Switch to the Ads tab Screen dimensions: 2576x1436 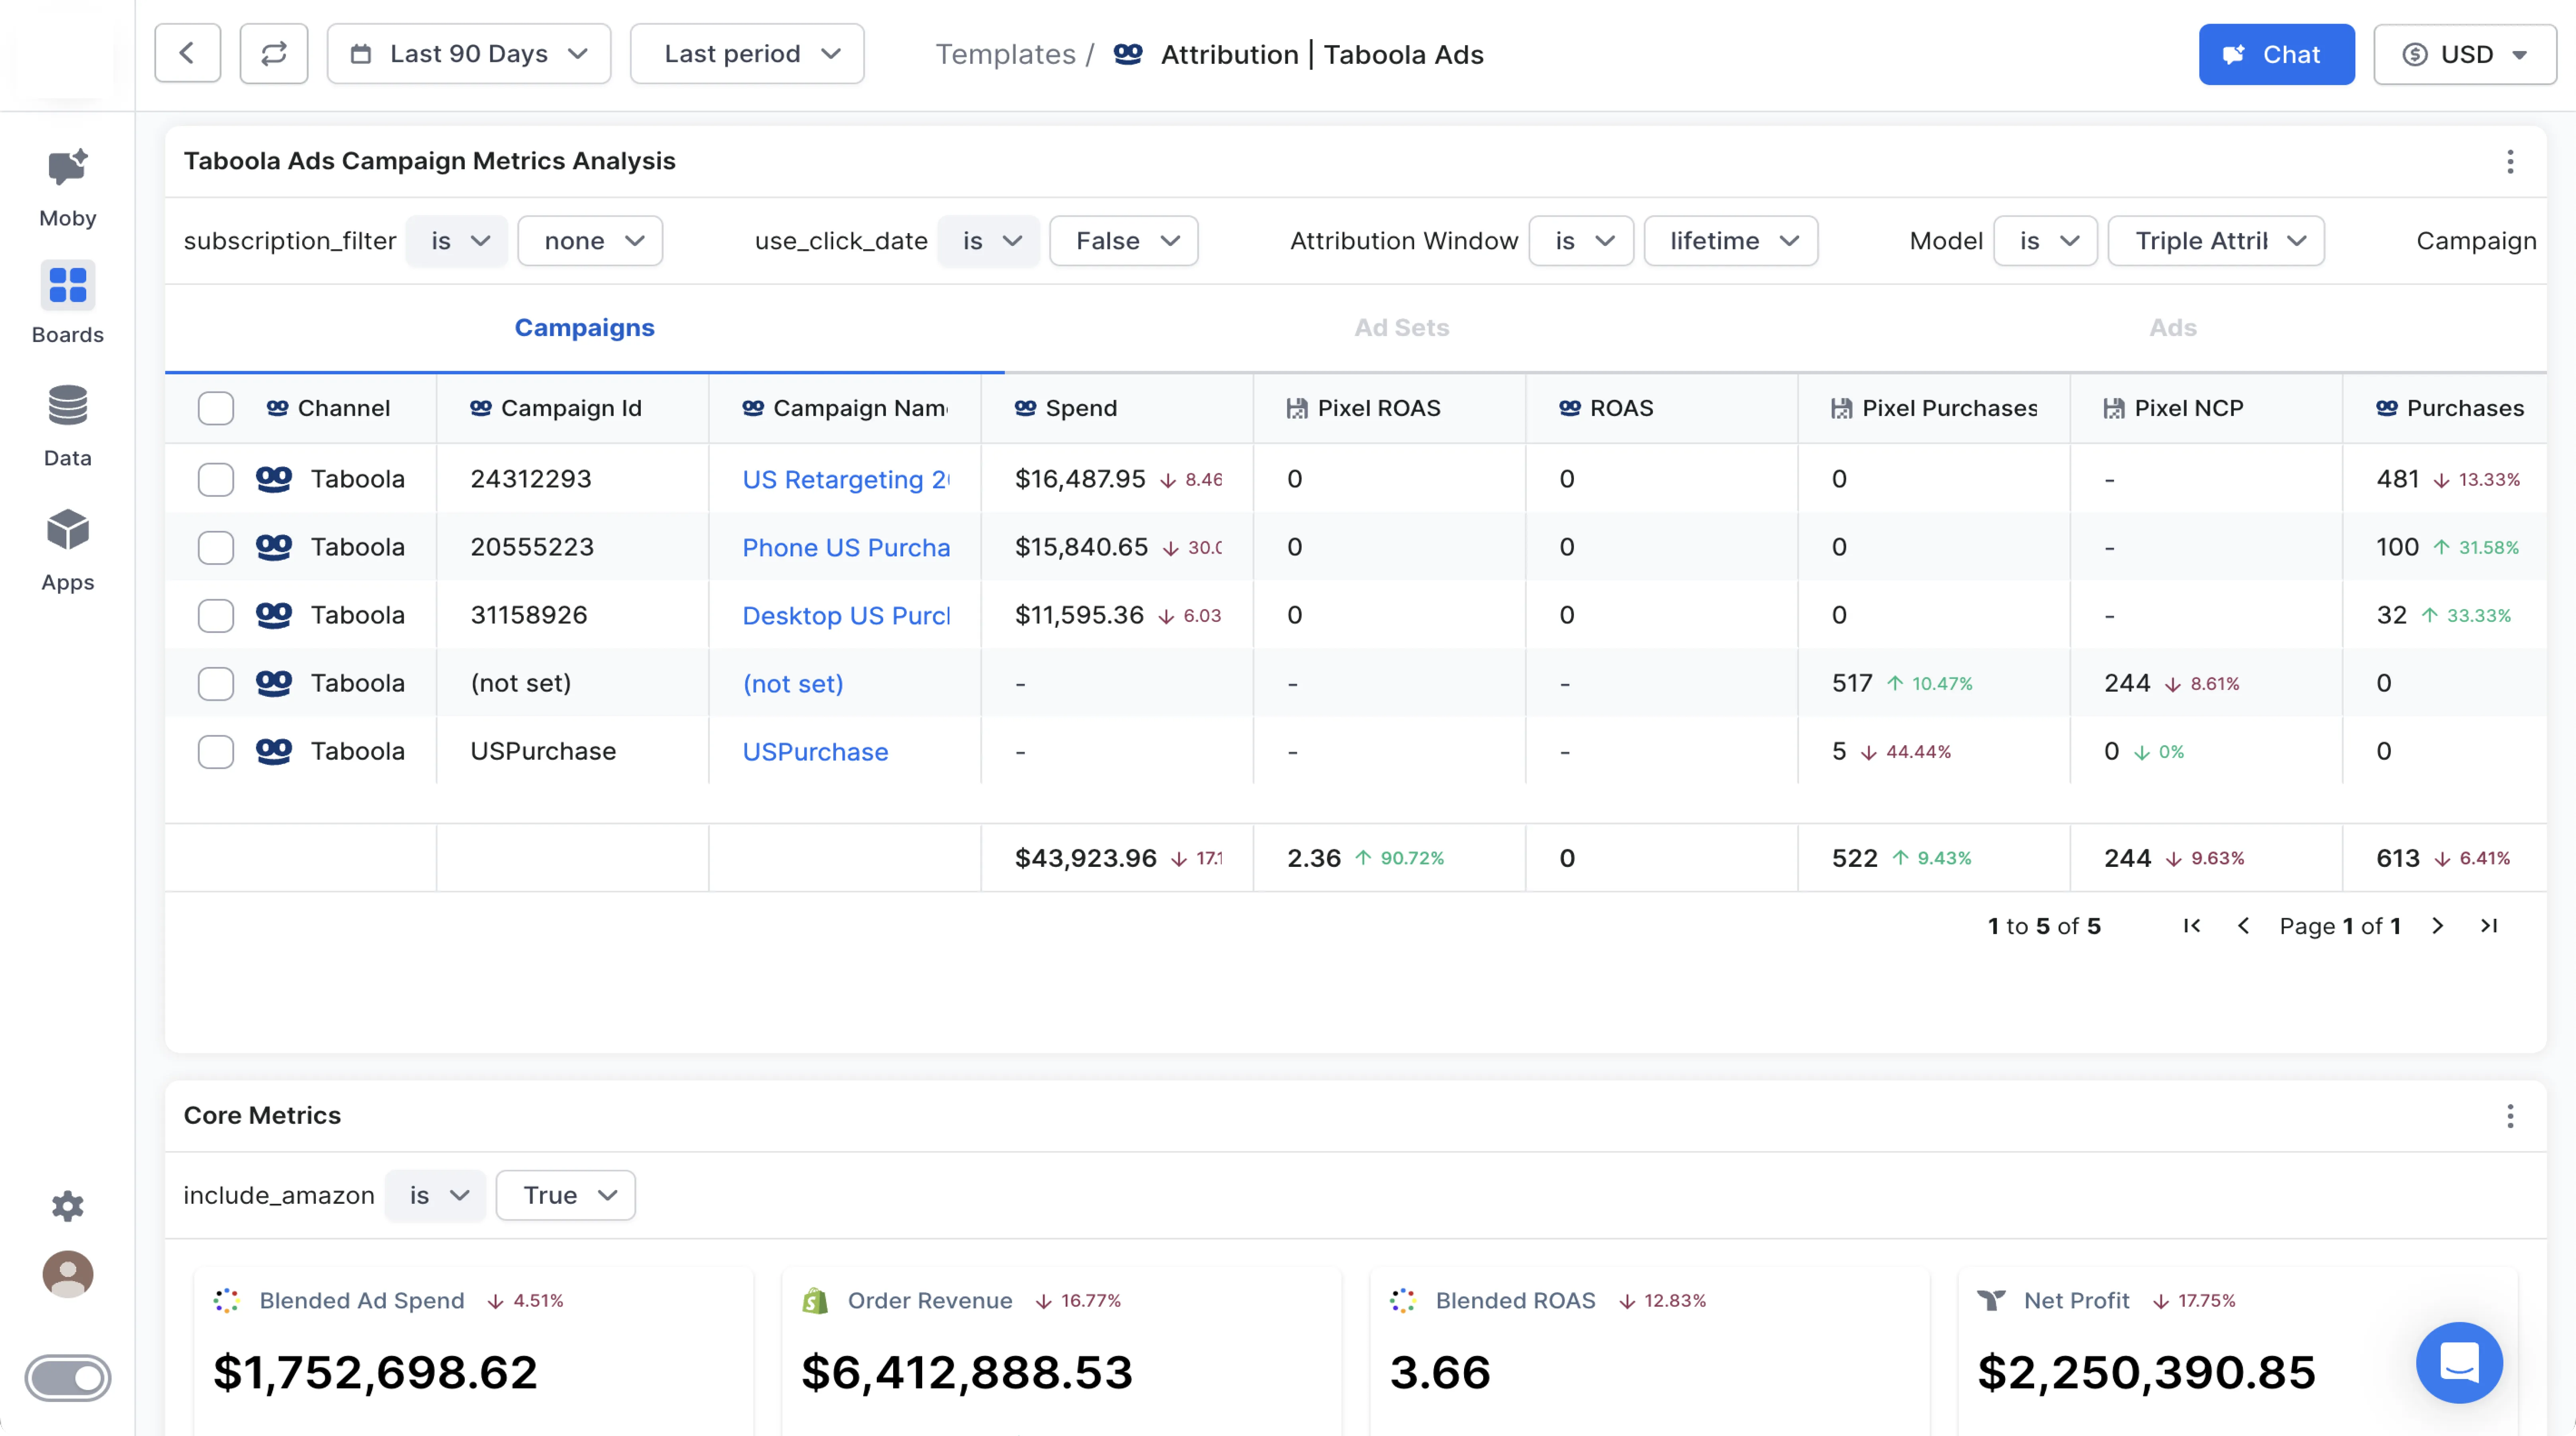pos(2172,328)
